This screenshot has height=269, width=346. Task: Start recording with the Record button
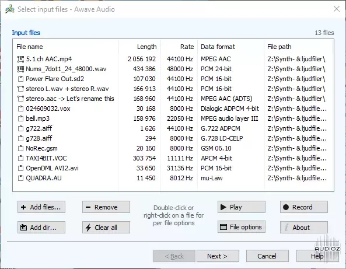pyautogui.click(x=304, y=207)
